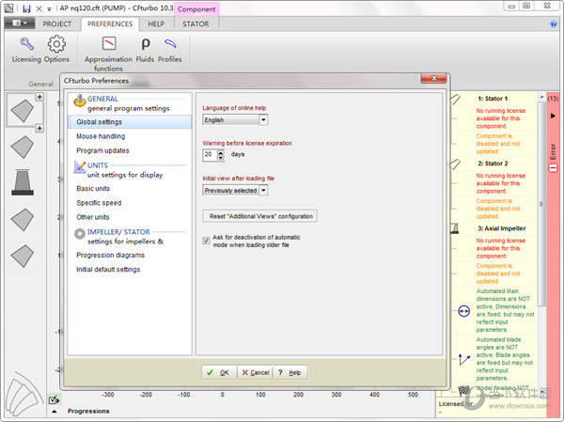Click the Axial Impeller icon in message list
564x422 pixels.
tap(455, 228)
